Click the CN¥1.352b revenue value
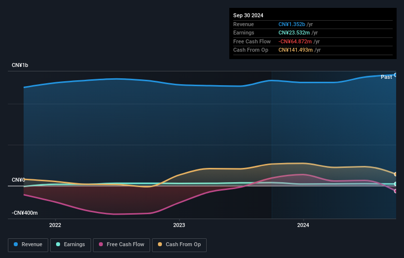Image resolution: width=404 pixels, height=258 pixels. click(292, 24)
